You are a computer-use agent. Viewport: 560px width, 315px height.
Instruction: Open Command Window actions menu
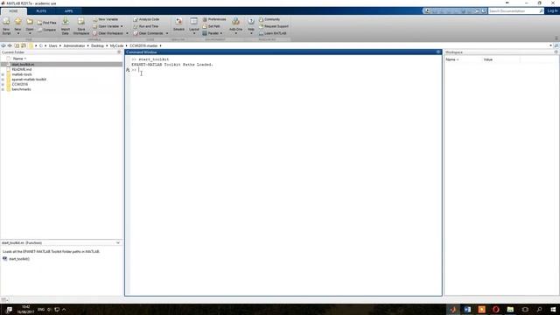[438, 52]
